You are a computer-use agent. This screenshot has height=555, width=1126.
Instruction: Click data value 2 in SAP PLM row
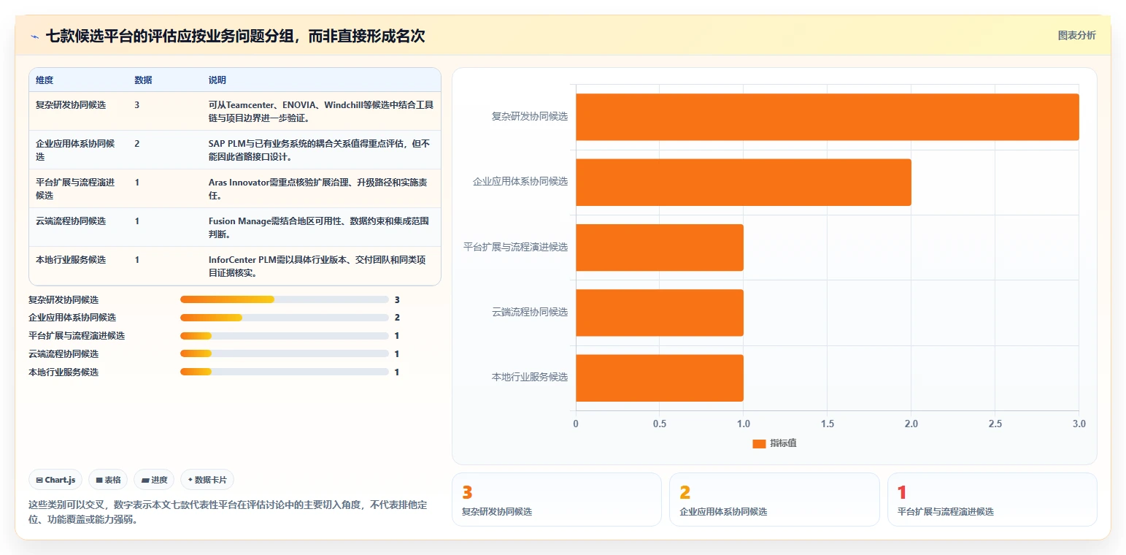tap(137, 144)
